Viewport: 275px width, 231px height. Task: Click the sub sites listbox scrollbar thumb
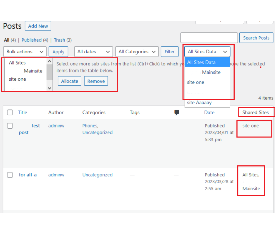pos(50,72)
